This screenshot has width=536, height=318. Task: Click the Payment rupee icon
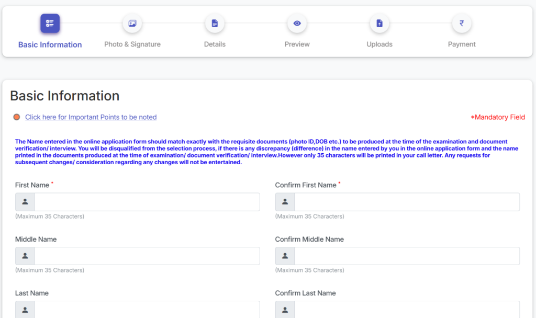(x=462, y=24)
